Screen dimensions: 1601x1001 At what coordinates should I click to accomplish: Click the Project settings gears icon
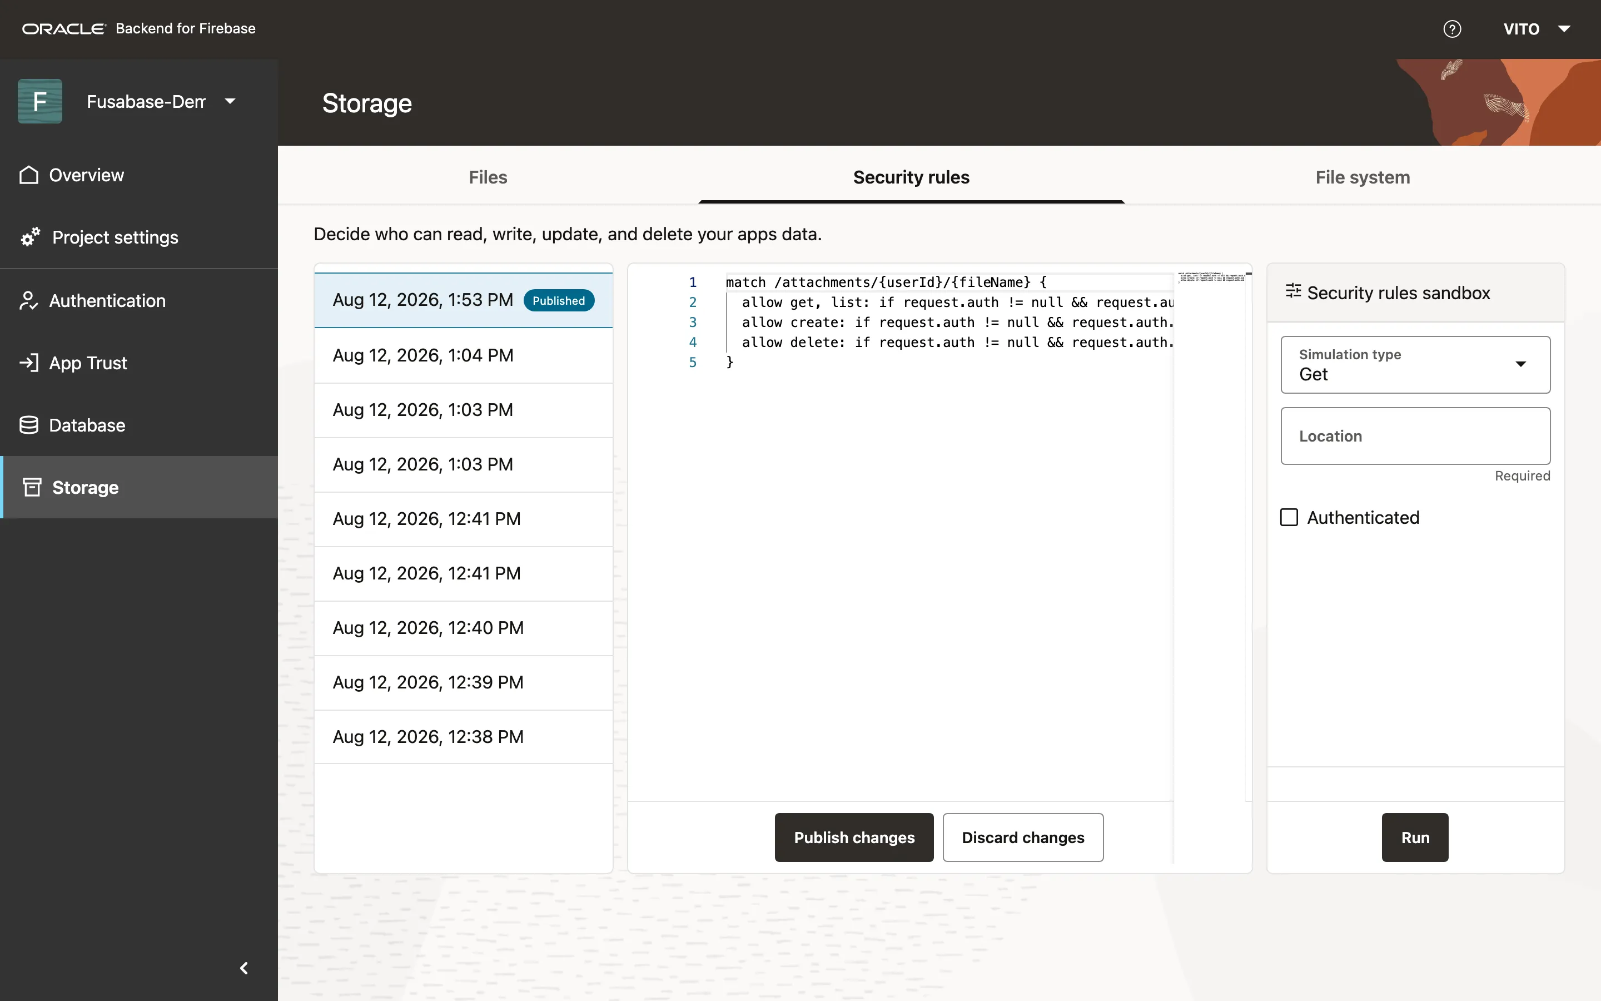30,237
